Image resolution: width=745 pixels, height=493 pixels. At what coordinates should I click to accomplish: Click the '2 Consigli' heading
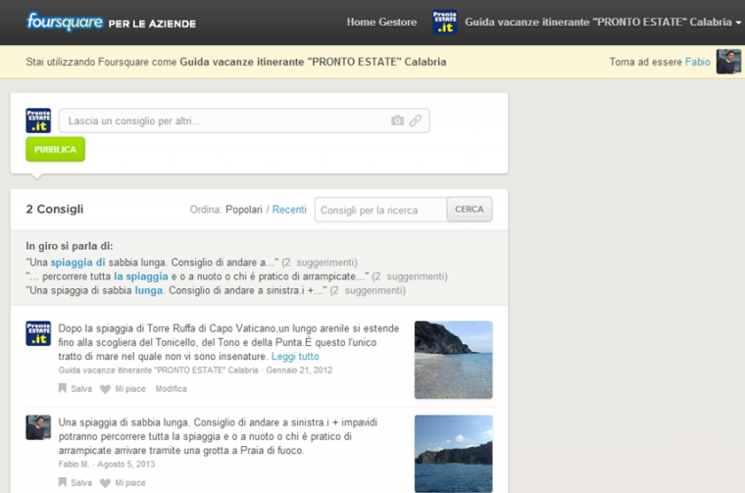55,209
